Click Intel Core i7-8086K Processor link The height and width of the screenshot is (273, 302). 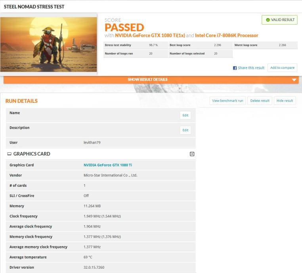pos(227,35)
